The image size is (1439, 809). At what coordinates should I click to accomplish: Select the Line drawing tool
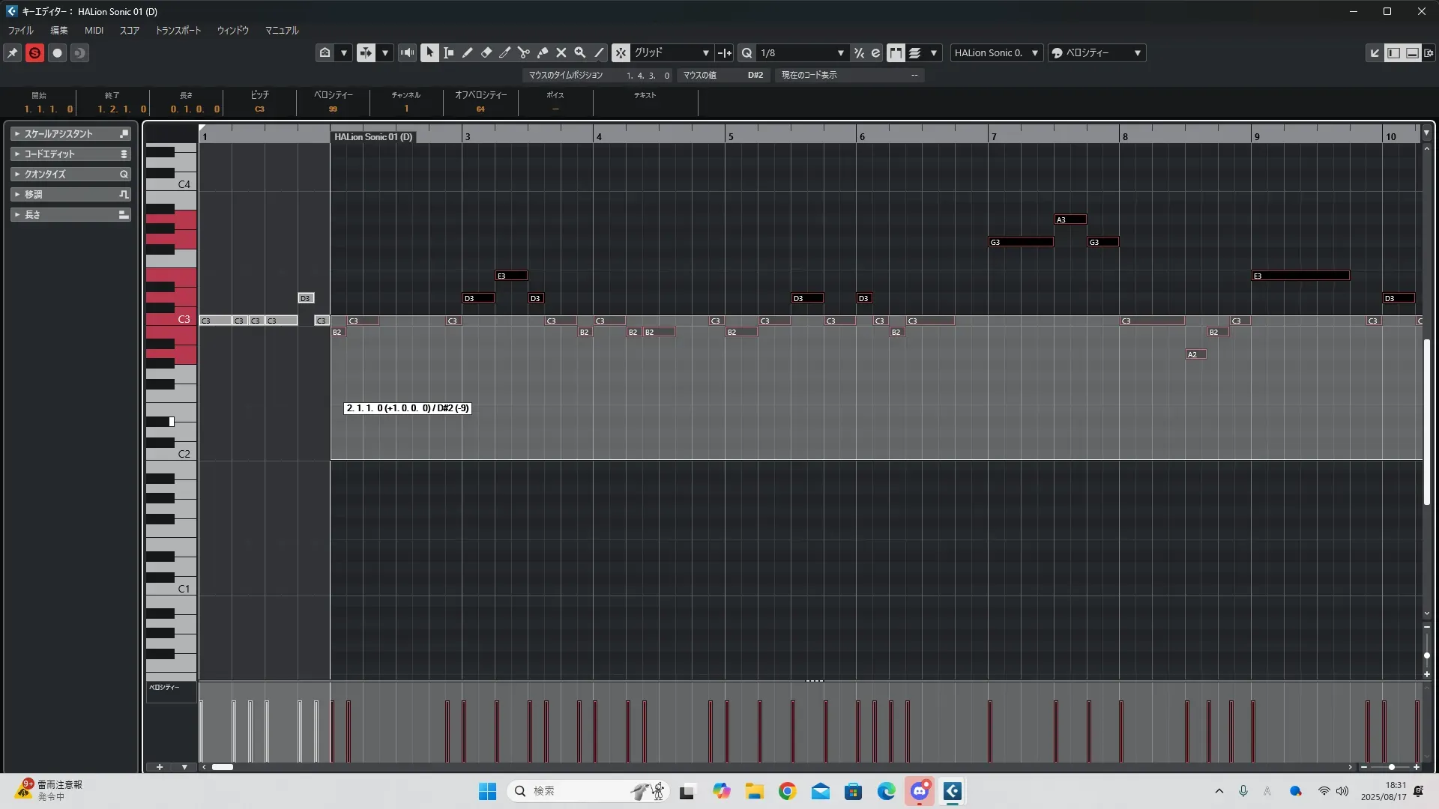tap(599, 52)
